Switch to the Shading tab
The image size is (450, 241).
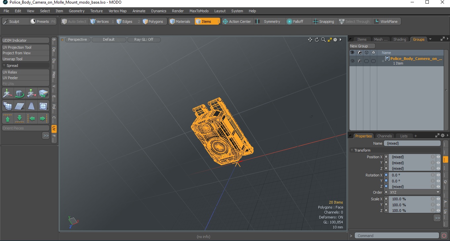(399, 39)
